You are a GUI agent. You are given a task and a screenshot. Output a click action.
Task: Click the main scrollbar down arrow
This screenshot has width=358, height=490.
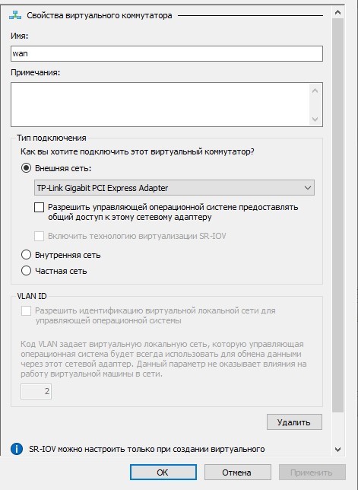(x=337, y=450)
